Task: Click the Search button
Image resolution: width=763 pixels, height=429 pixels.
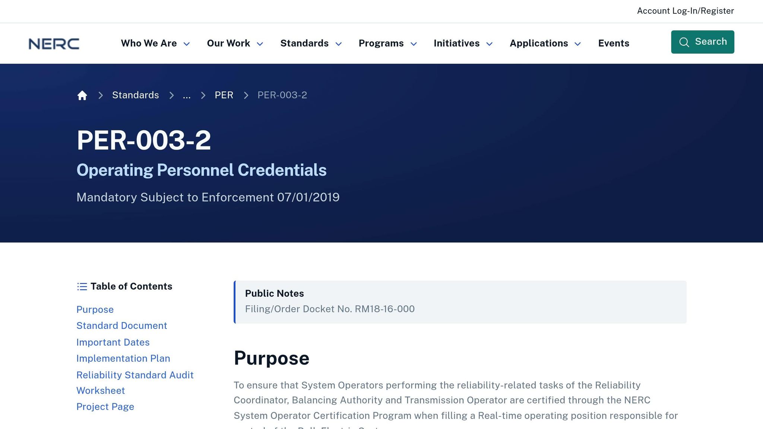Action: click(x=703, y=42)
